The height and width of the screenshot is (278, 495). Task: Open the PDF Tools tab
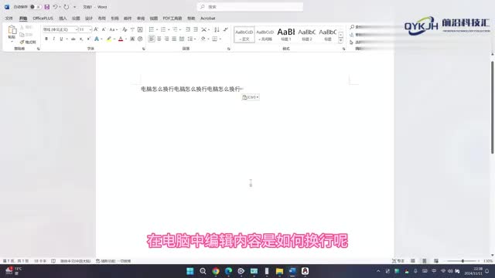pos(172,19)
